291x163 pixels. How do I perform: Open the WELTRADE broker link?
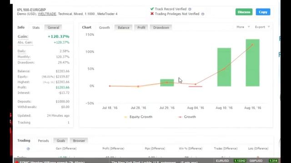(47, 14)
